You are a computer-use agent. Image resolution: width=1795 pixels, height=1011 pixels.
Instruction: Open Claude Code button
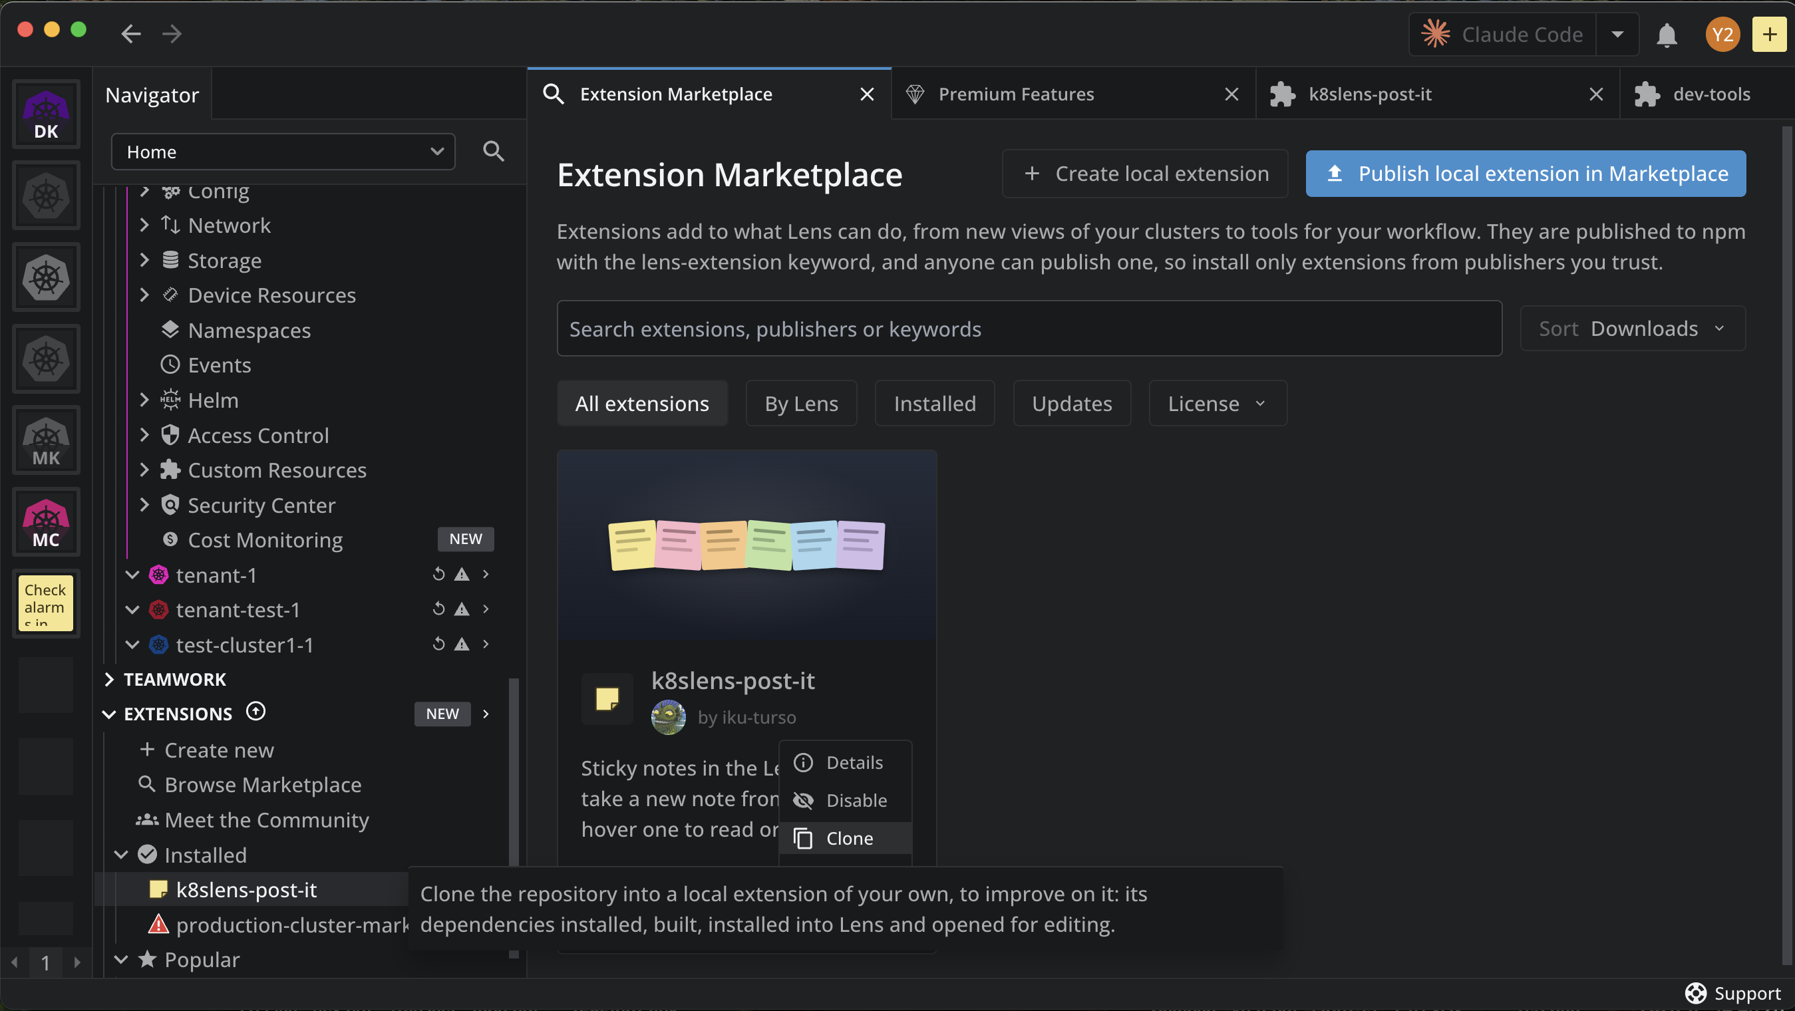[x=1502, y=34]
